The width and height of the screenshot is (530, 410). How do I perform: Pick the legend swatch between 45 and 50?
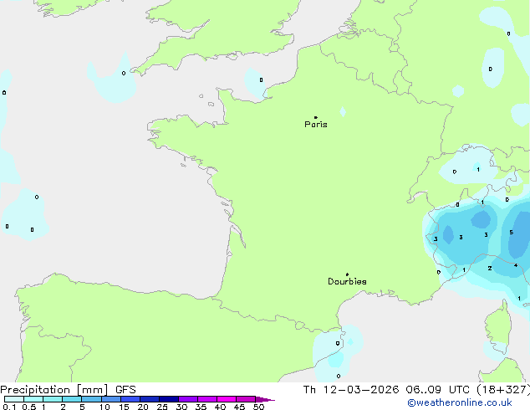[x=246, y=399]
